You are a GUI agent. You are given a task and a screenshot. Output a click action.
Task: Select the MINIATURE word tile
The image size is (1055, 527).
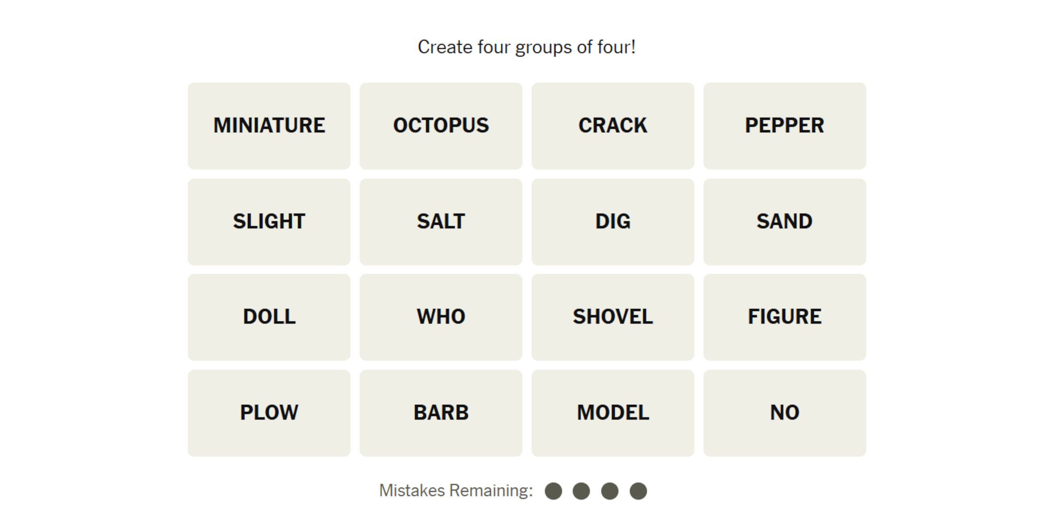click(269, 126)
